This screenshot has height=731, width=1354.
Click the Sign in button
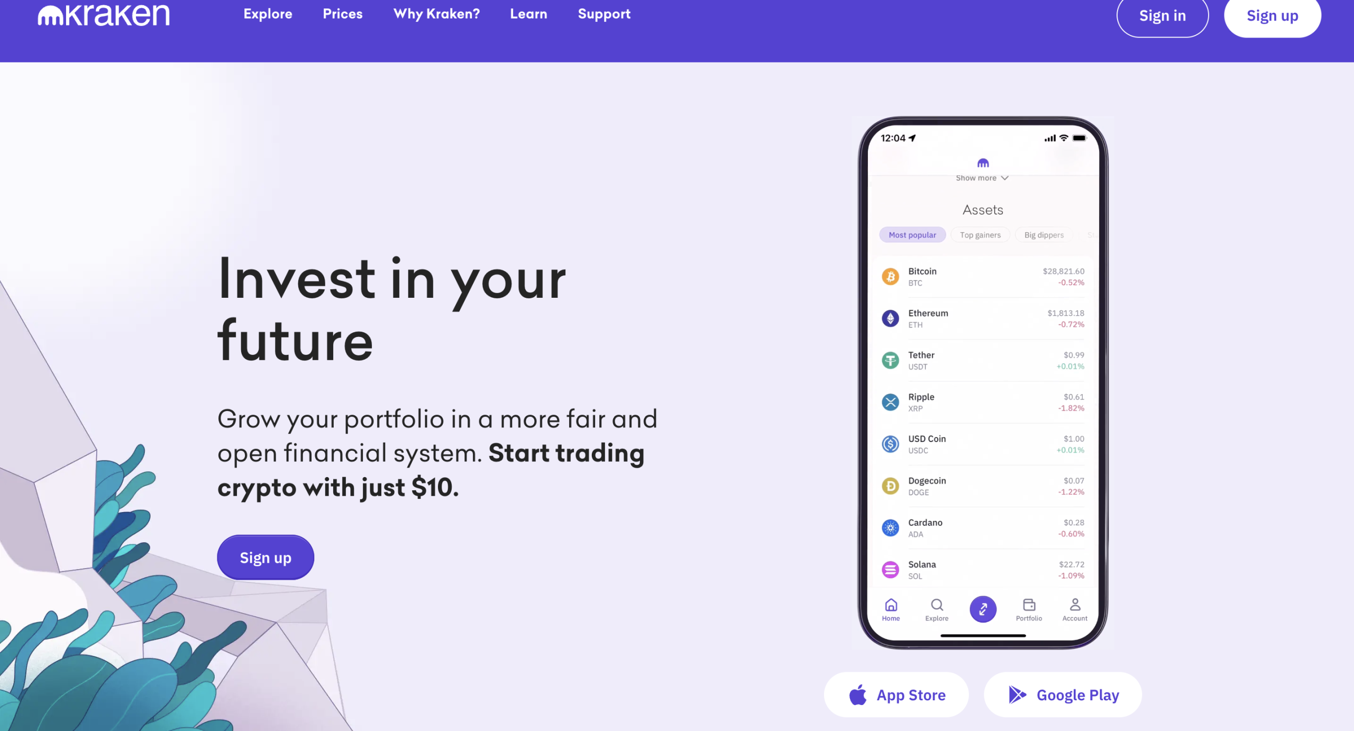pyautogui.click(x=1163, y=15)
